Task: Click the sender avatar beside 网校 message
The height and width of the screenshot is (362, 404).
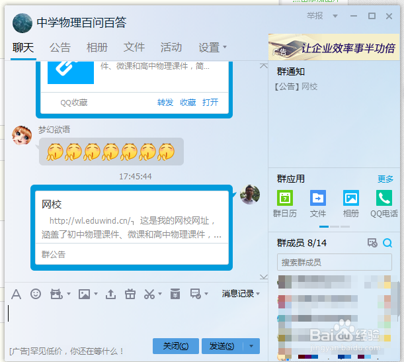Action: click(250, 195)
